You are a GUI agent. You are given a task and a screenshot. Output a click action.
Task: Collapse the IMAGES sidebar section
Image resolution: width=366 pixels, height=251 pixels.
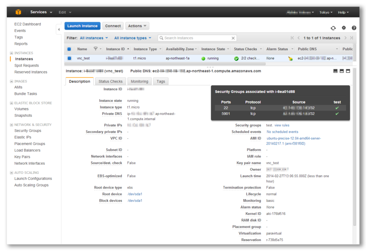(11, 81)
